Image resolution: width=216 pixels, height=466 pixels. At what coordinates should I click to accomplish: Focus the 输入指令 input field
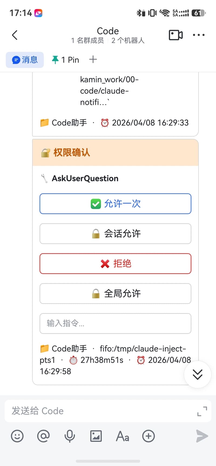(x=115, y=323)
